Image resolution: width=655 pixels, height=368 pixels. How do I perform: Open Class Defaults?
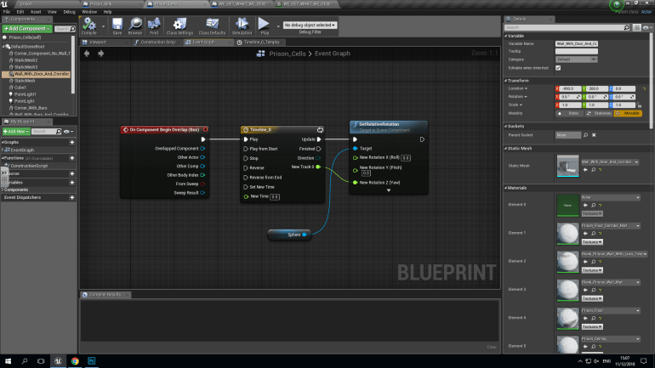coord(212,25)
